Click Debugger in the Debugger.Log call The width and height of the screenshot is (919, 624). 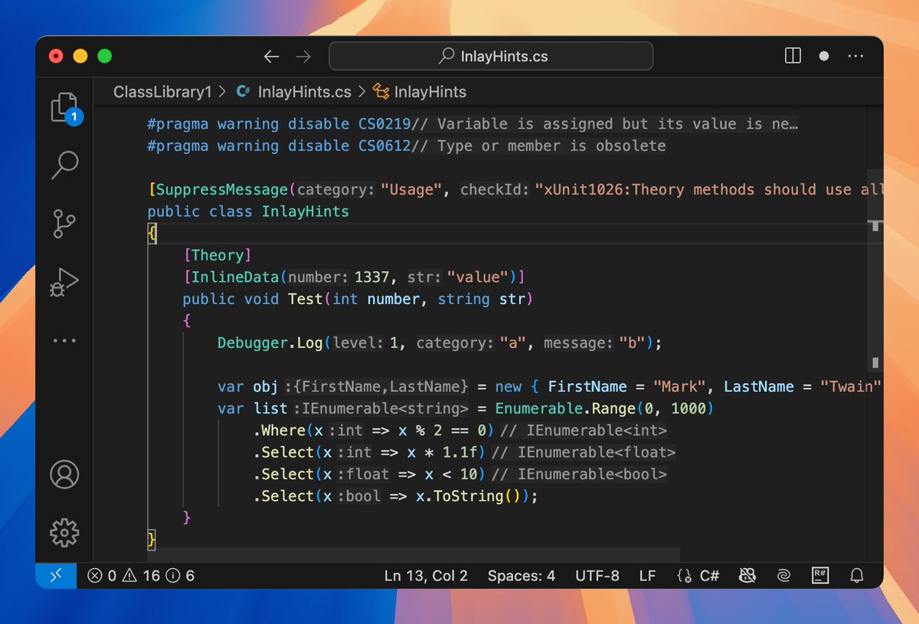(252, 343)
